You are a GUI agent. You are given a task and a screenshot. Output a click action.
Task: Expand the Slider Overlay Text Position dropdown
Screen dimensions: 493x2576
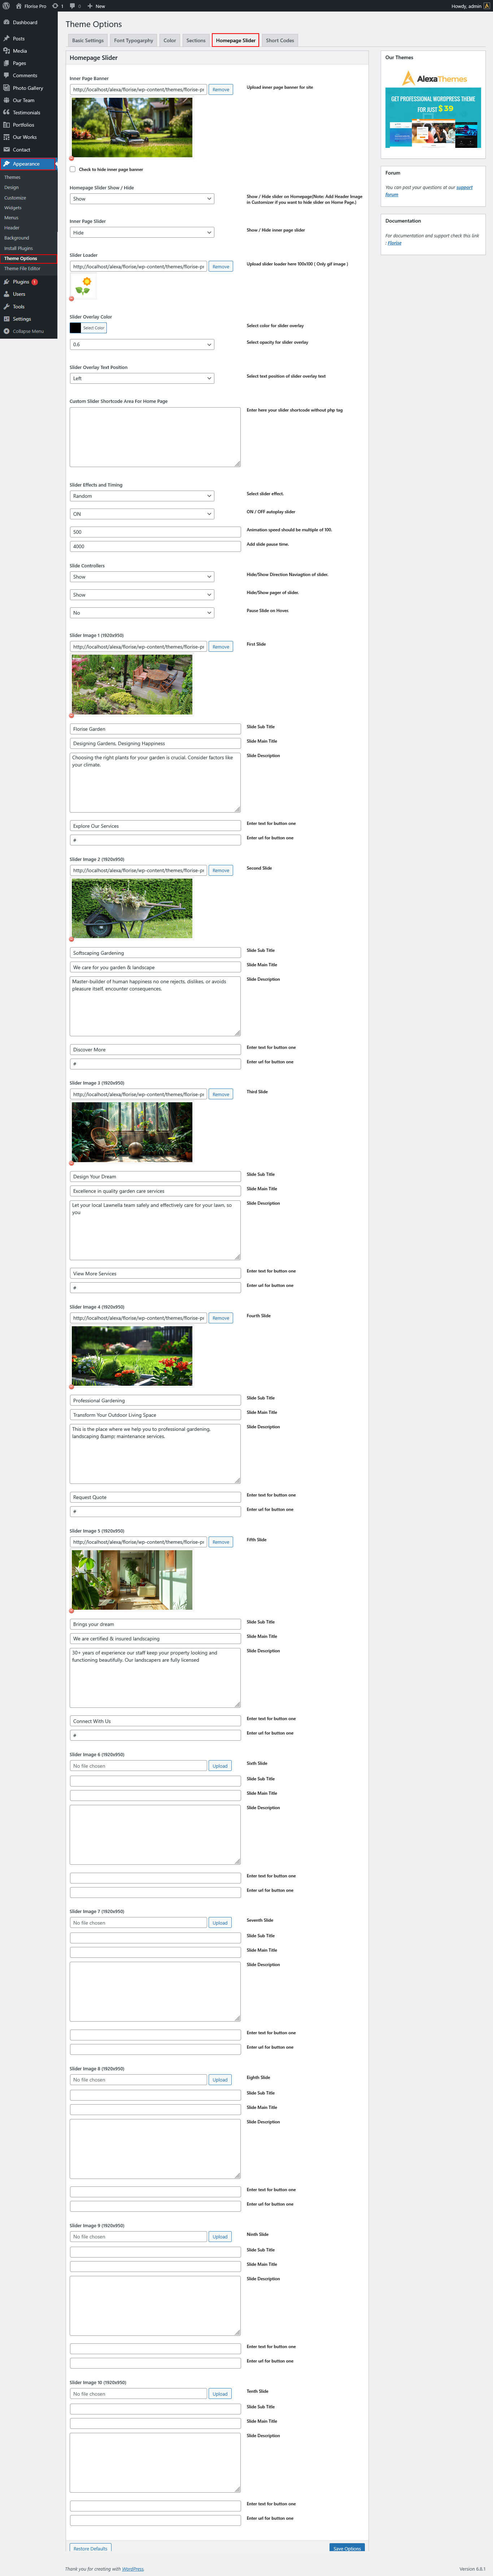(141, 379)
